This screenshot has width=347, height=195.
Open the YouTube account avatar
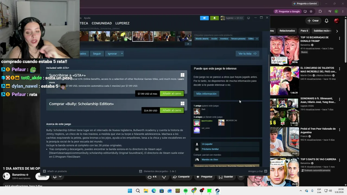tap(336, 21)
